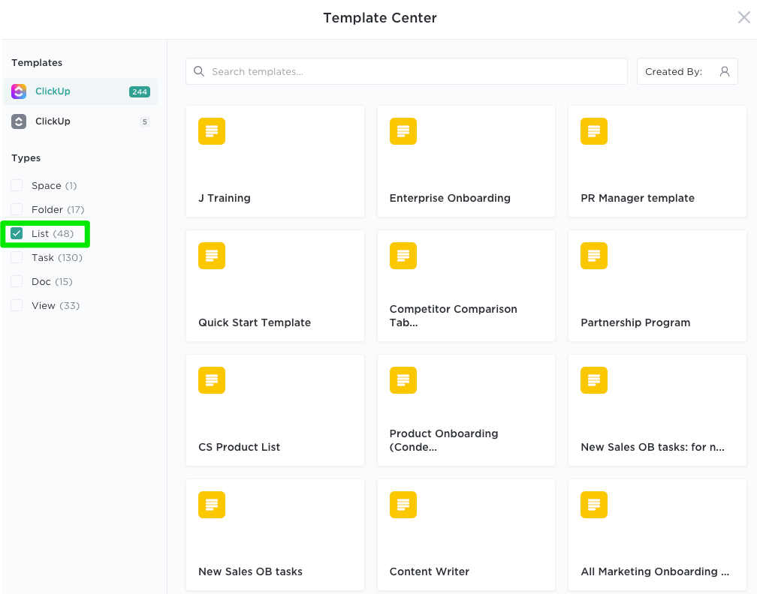Viewport: 757px width, 594px height.
Task: Click the 5 count badge
Action: tap(144, 121)
